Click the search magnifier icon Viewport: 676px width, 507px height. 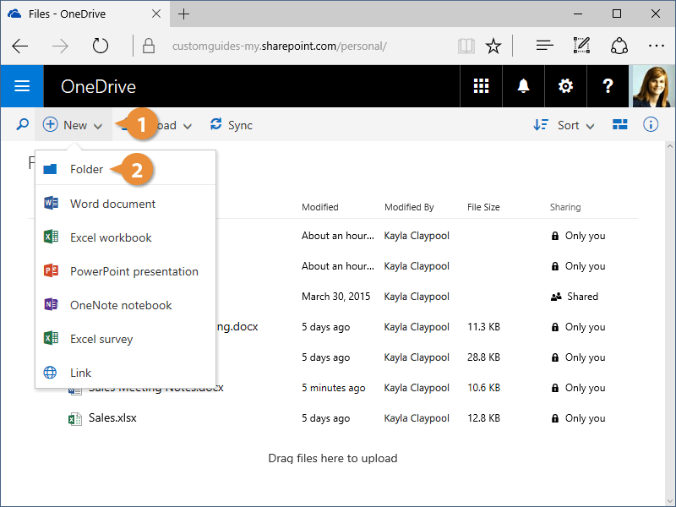(23, 125)
